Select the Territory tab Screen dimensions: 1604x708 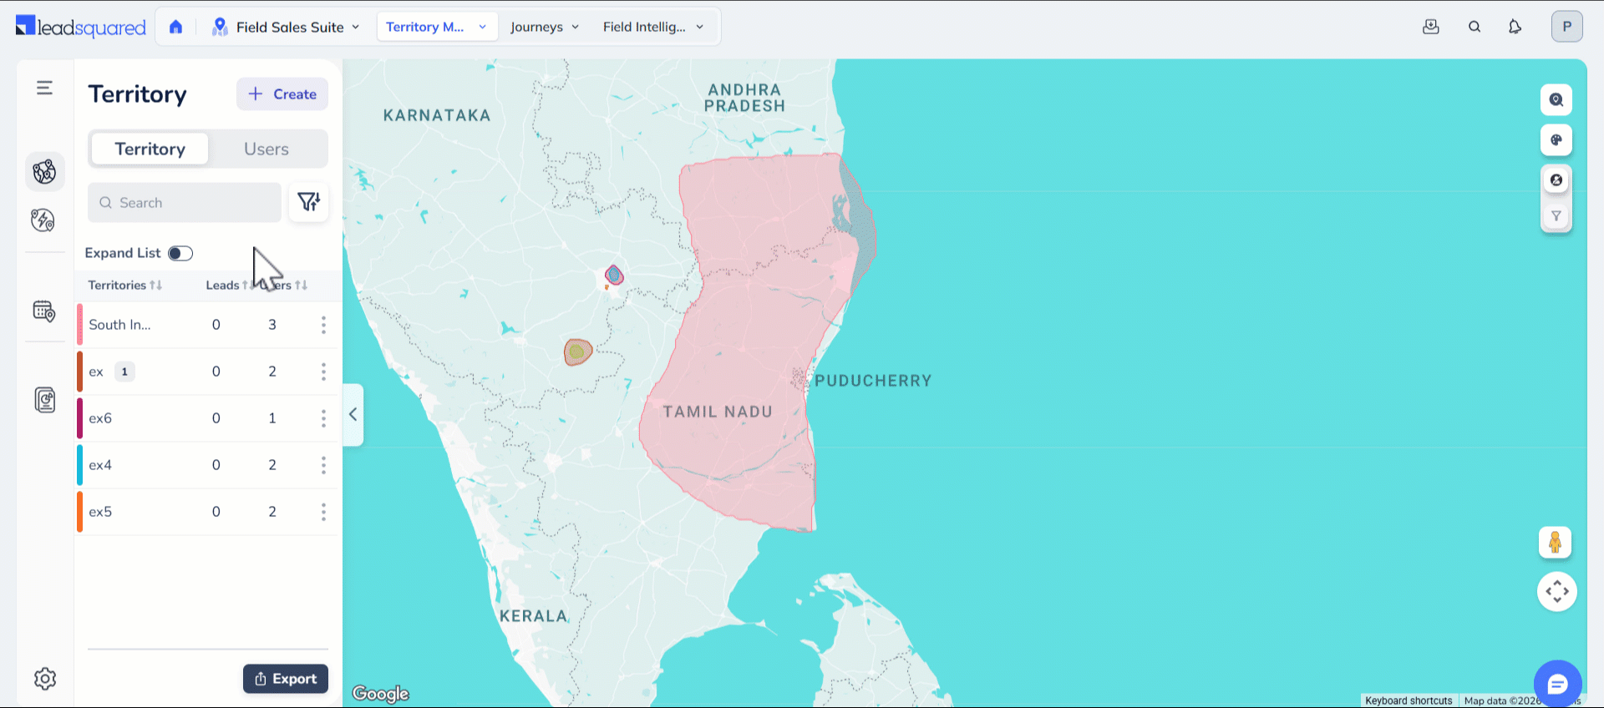coord(150,149)
